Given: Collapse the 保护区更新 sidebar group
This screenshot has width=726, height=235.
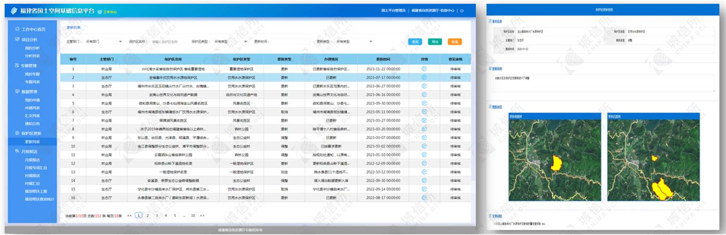Looking at the screenshot, I should (x=31, y=133).
